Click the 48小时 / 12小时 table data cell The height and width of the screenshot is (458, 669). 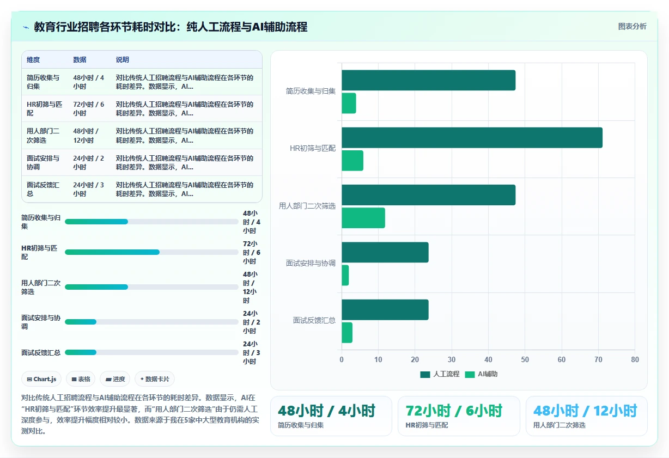click(x=89, y=136)
